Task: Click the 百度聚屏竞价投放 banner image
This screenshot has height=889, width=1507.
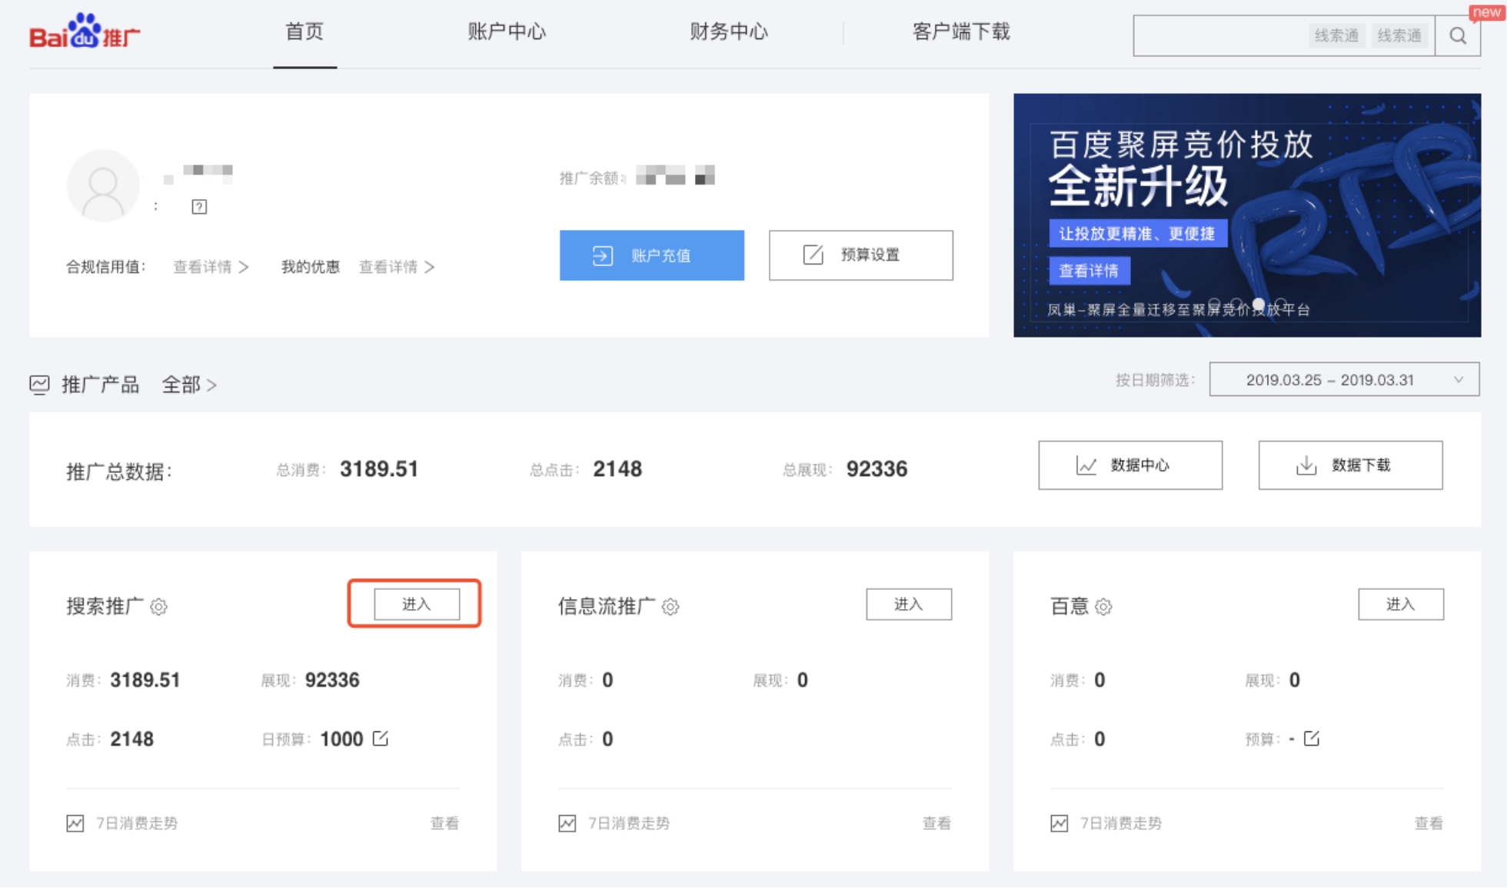Action: 1247,215
